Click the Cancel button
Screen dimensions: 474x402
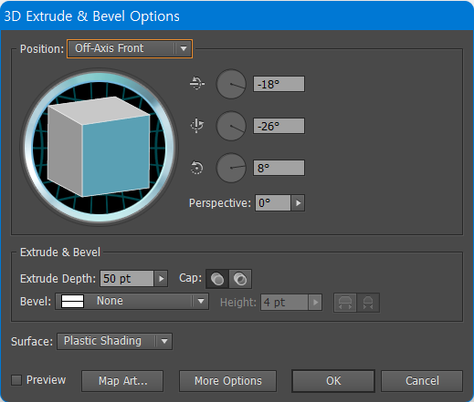tap(422, 381)
